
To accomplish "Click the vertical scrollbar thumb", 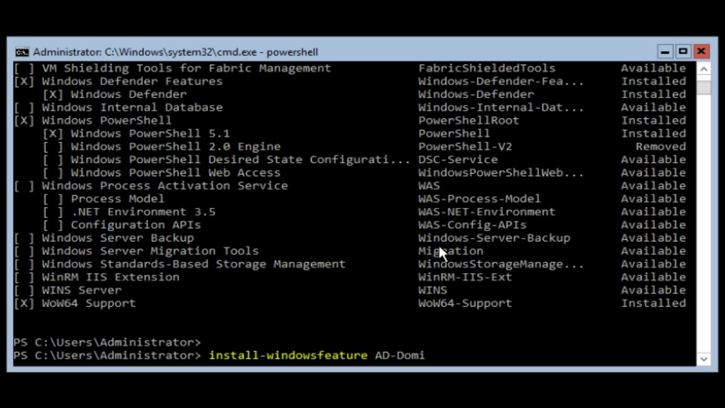I will coord(703,87).
